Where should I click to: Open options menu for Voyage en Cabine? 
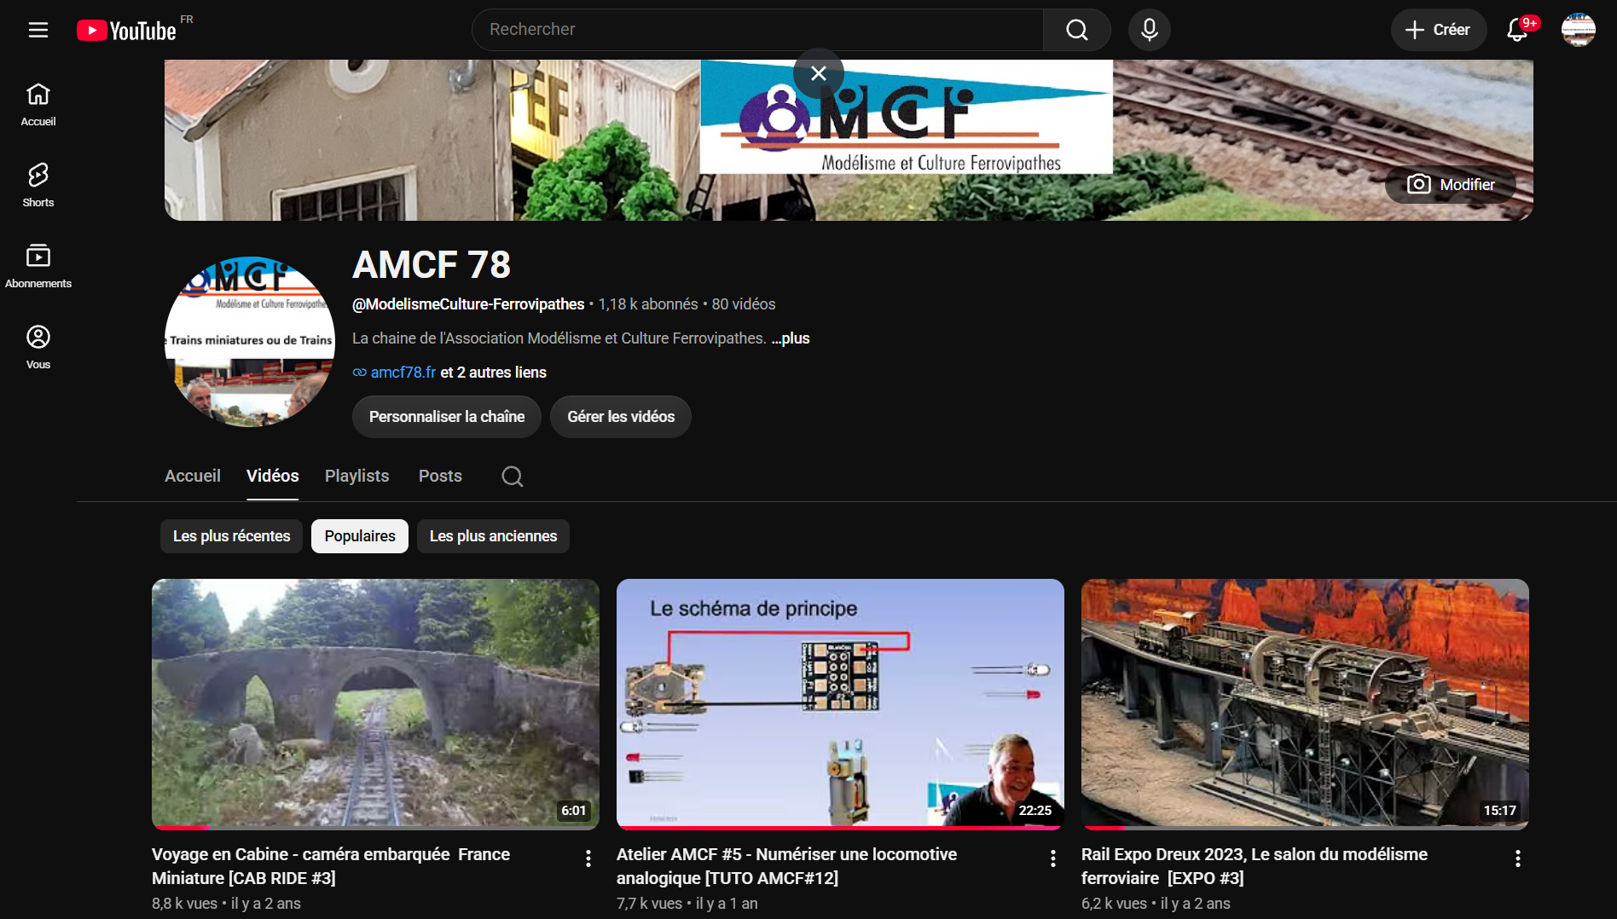click(x=588, y=858)
